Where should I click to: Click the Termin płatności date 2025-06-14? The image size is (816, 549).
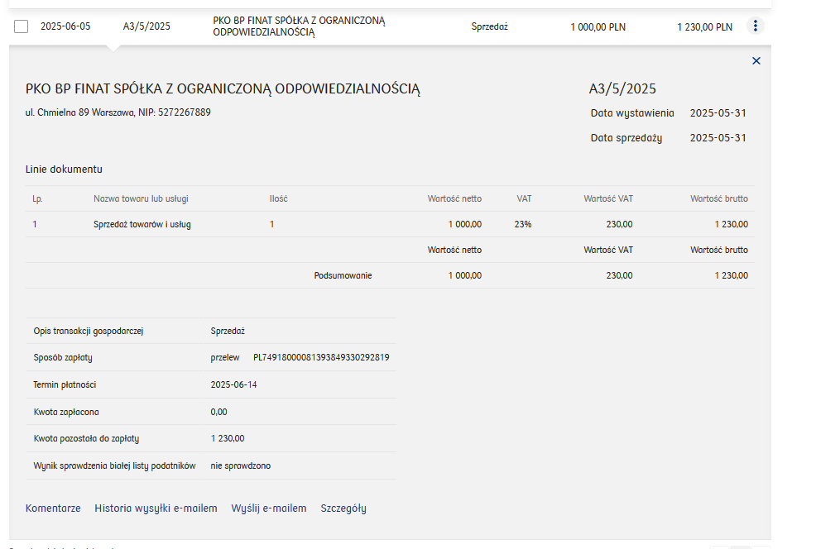pos(233,384)
